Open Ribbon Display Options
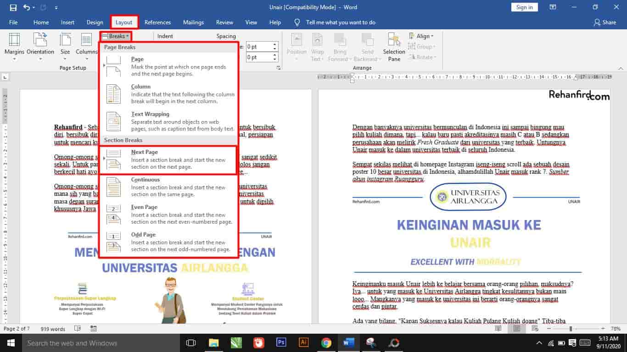Screen dimensions: 627x352 553,7
